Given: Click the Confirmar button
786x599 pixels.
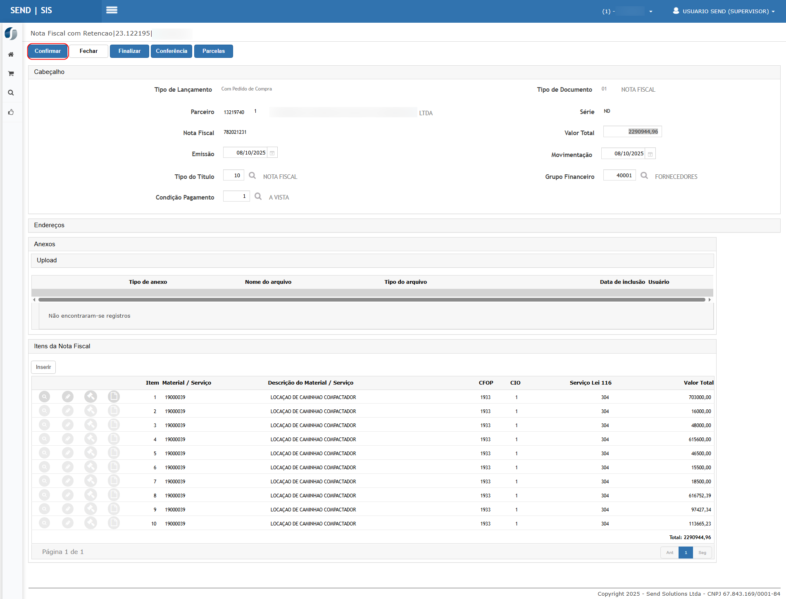Looking at the screenshot, I should tap(48, 51).
